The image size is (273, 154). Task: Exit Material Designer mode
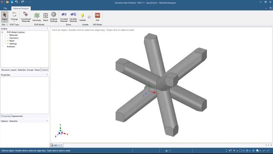click(98, 17)
